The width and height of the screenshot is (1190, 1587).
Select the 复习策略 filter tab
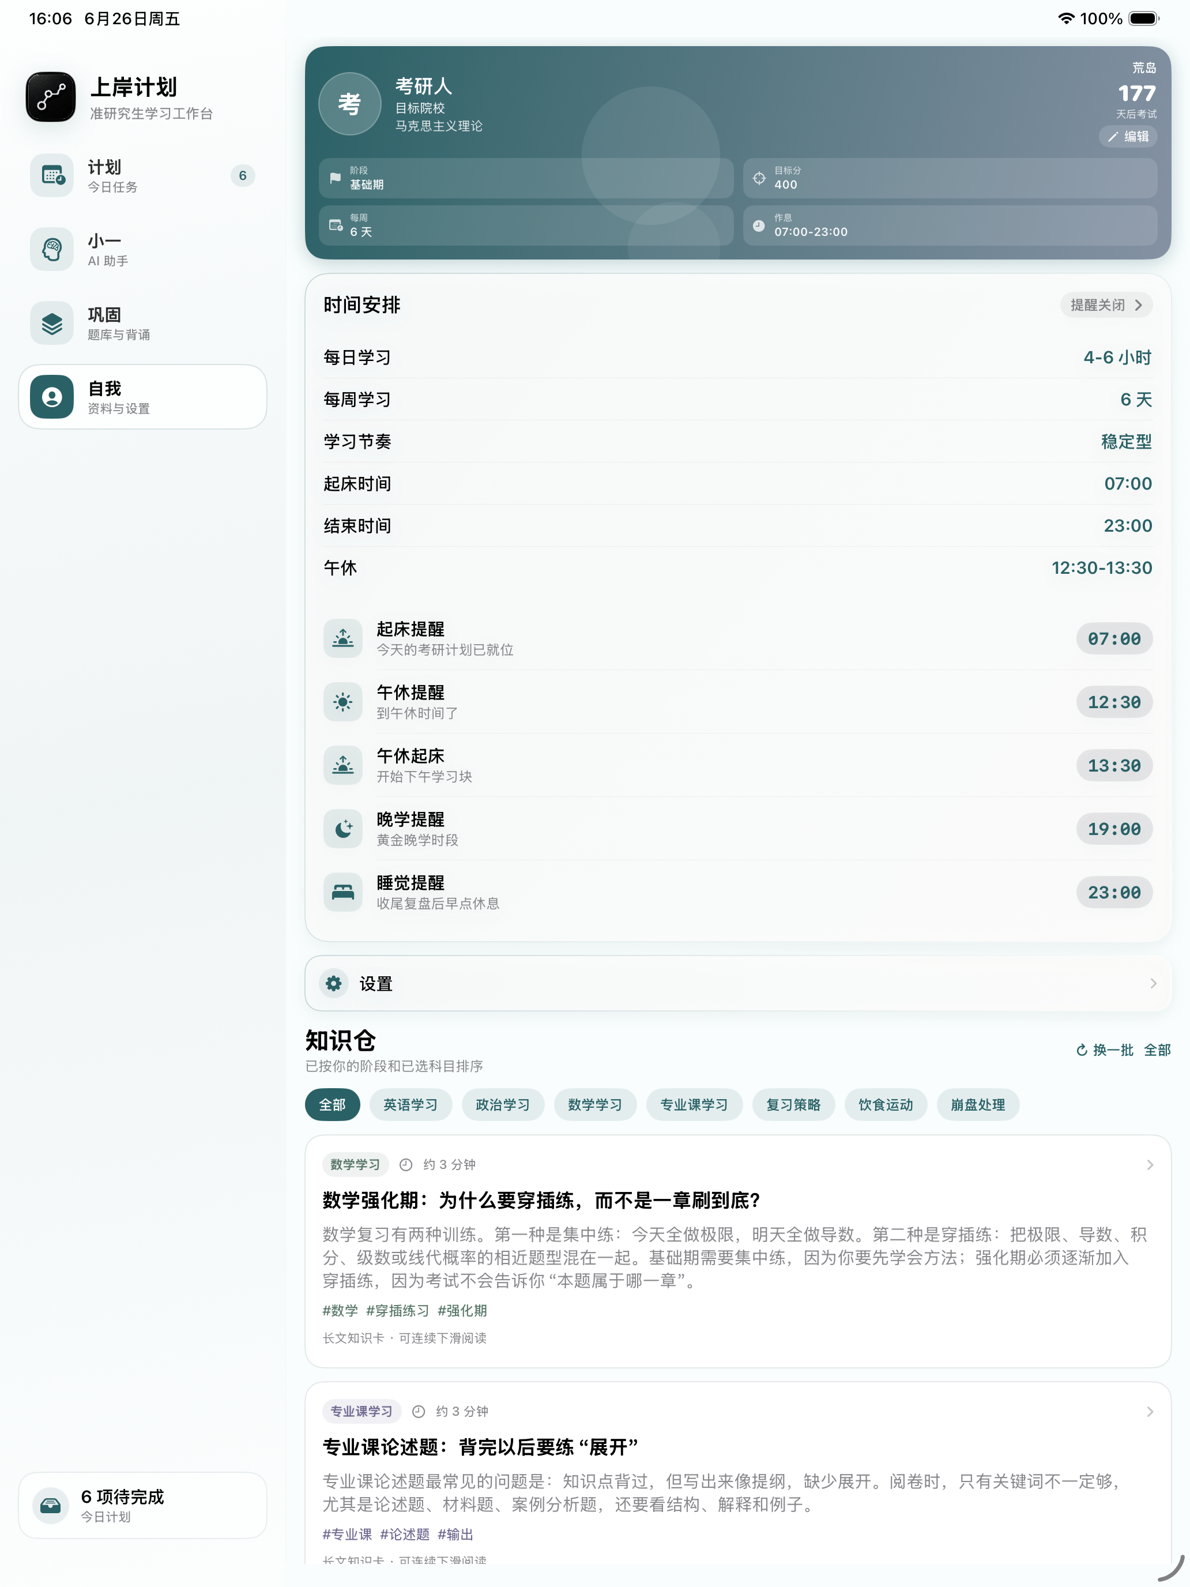coord(793,1105)
